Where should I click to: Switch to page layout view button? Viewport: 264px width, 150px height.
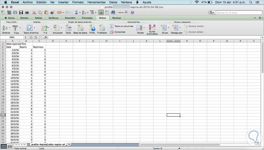tap(10, 147)
